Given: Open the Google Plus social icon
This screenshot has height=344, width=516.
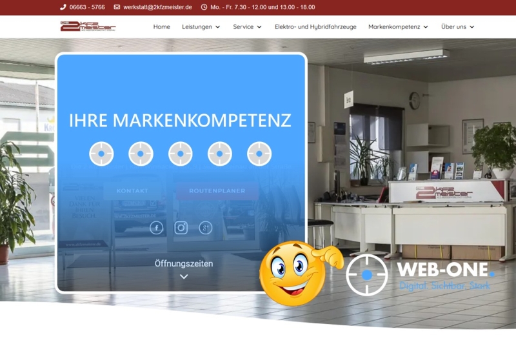Looking at the screenshot, I should coord(206,228).
